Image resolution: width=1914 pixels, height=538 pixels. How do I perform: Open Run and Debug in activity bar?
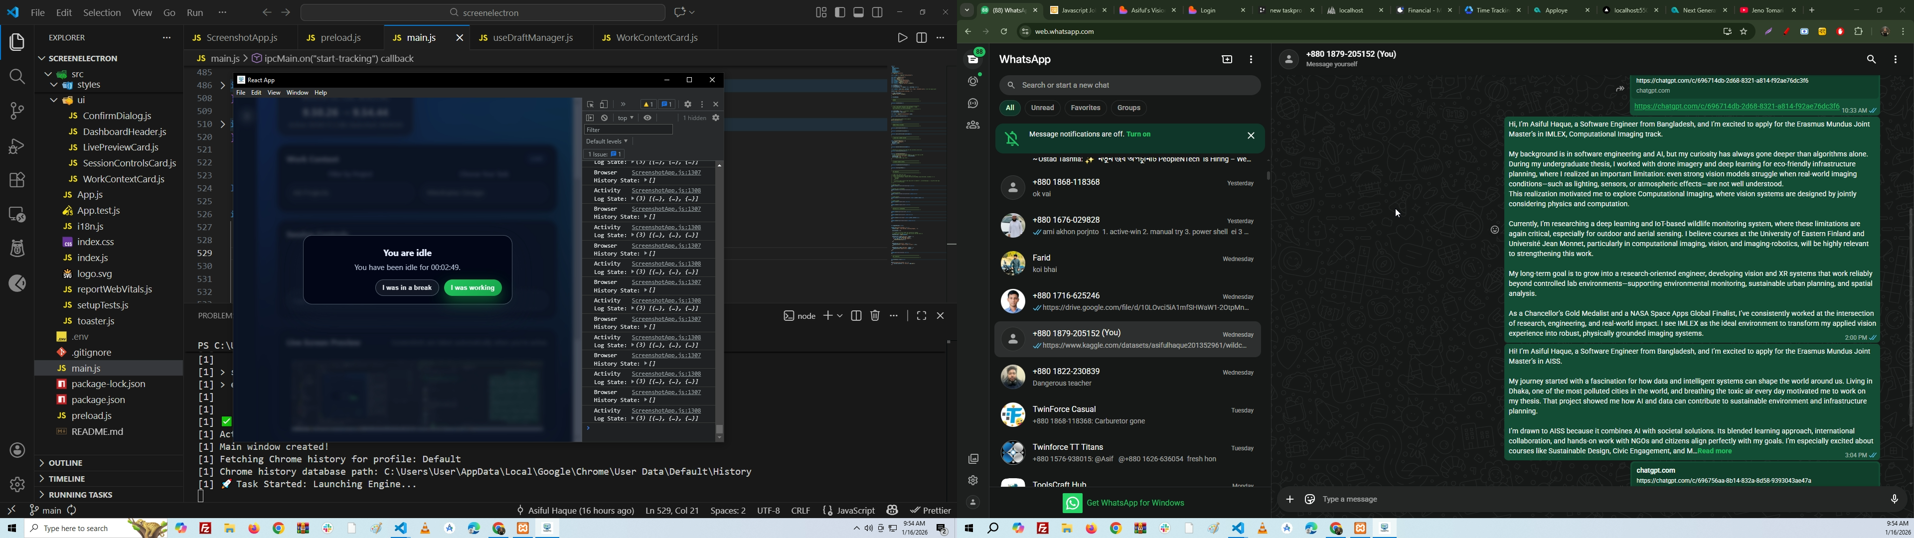coord(16,145)
